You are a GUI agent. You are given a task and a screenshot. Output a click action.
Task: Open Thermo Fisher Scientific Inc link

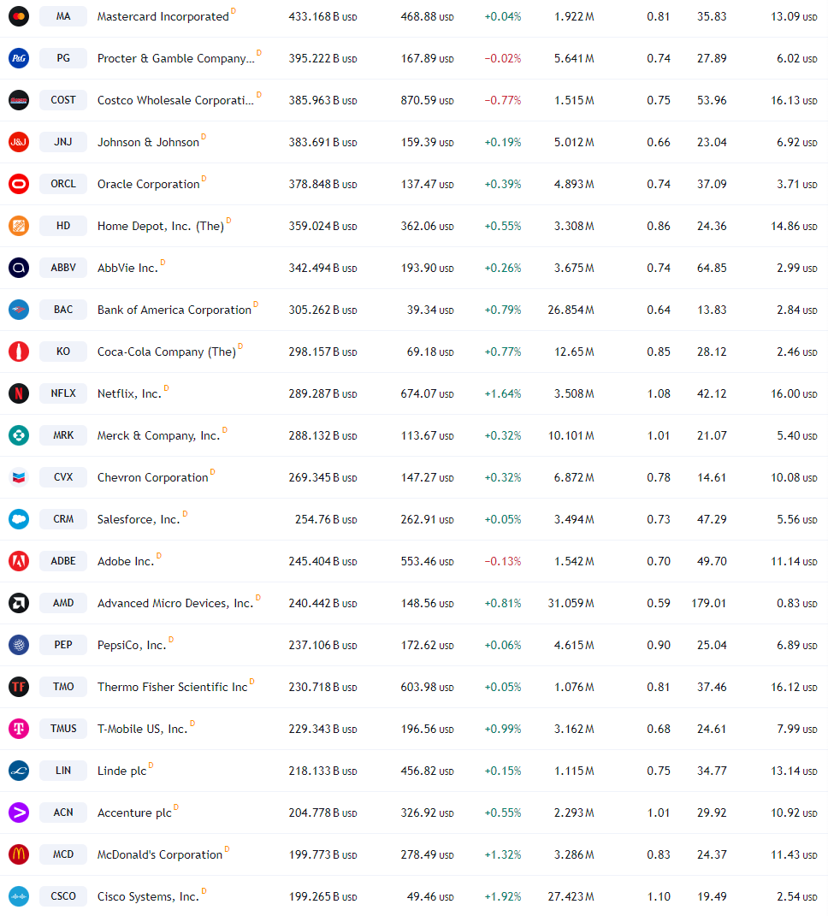pyautogui.click(x=173, y=687)
